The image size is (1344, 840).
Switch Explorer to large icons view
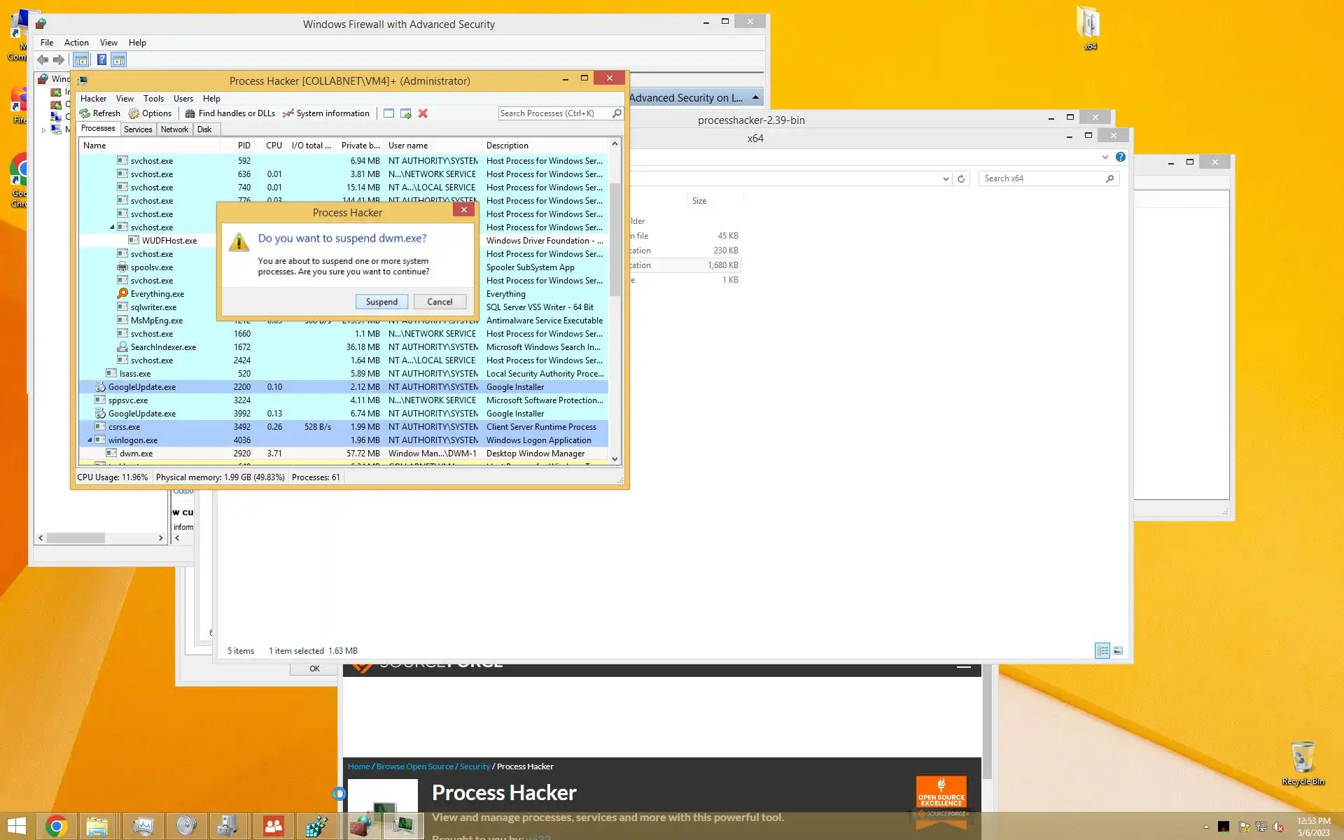(1118, 651)
